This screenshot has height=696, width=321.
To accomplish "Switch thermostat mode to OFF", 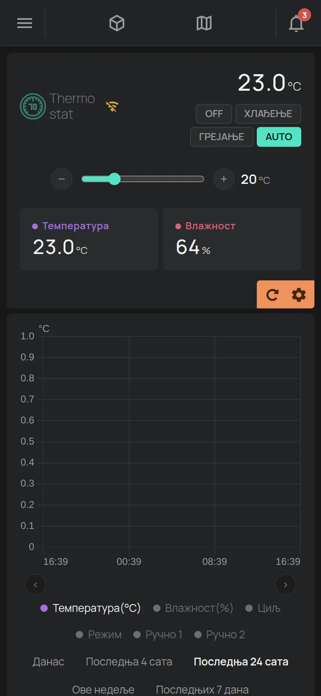I will click(x=214, y=114).
